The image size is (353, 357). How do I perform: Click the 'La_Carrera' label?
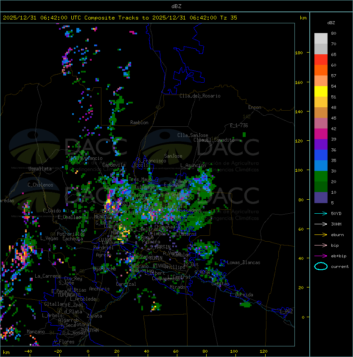[48, 276]
